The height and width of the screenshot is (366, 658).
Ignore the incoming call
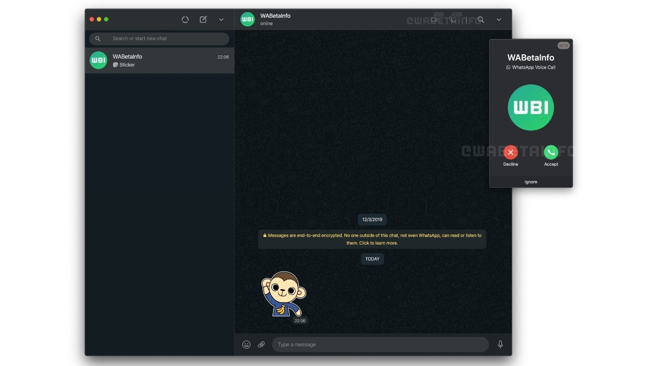tap(531, 182)
